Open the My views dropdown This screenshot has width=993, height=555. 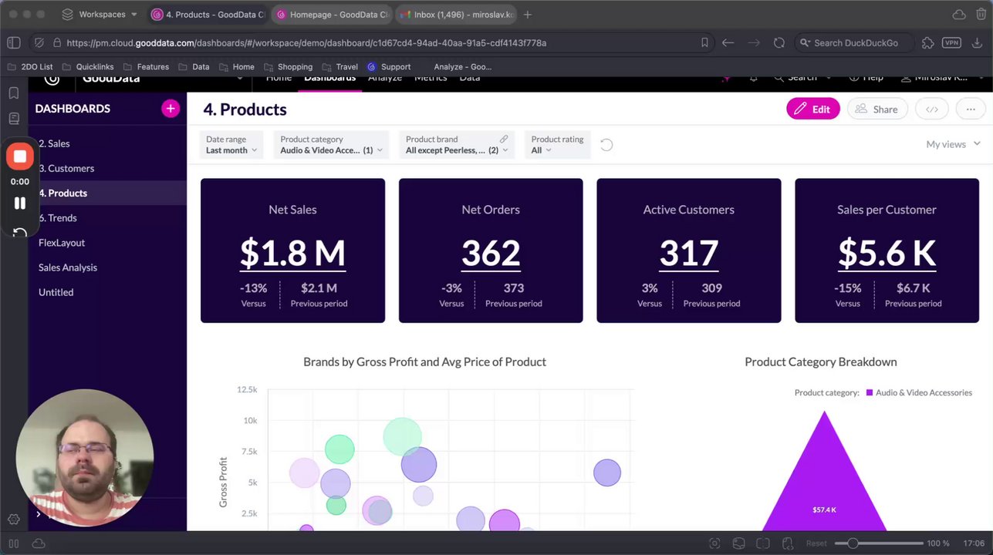[953, 144]
